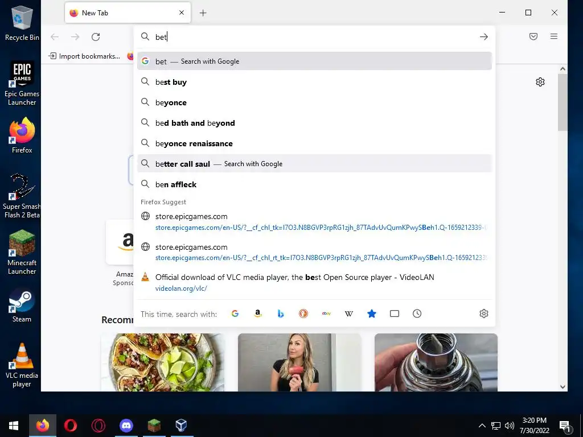Search this time with Amazon icon
The image size is (583, 437).
tap(258, 314)
